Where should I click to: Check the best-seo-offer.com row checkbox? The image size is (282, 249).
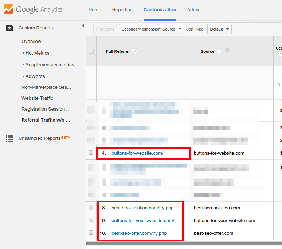(91, 233)
